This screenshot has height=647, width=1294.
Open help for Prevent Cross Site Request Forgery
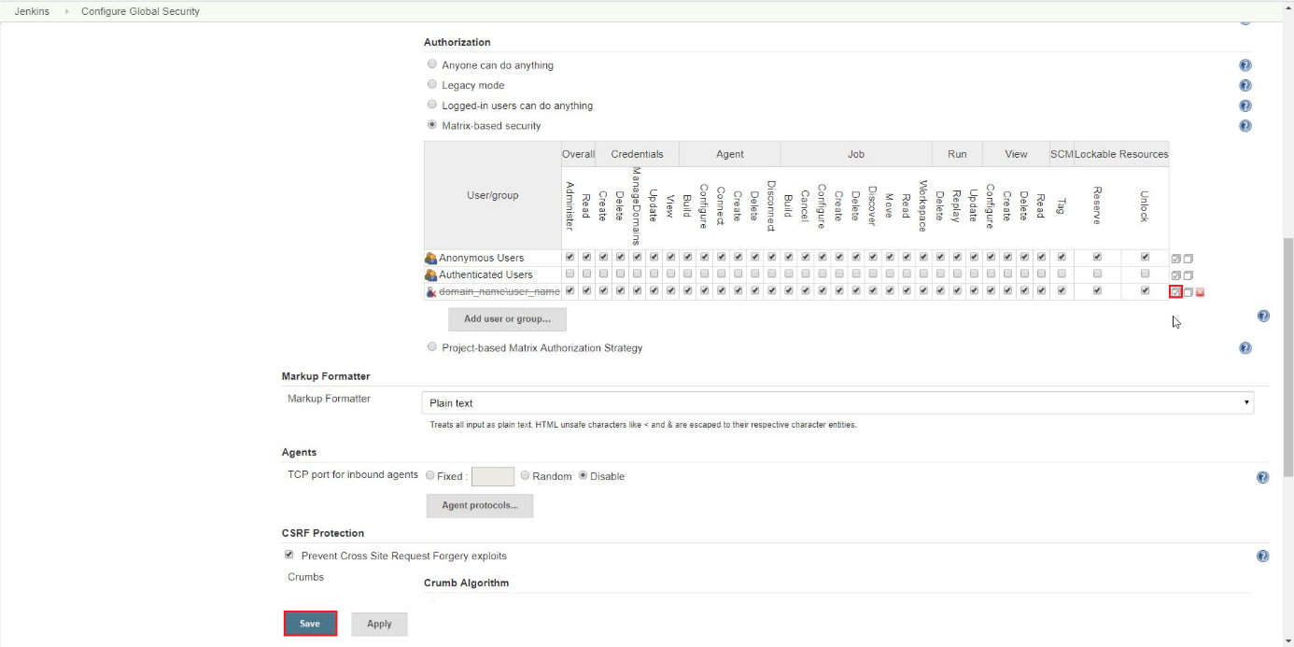pyautogui.click(x=1262, y=556)
